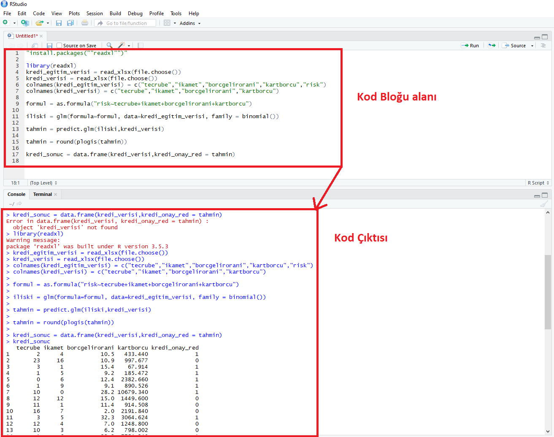
Task: Click the console vertical scrollbar thumb
Action: 548,291
